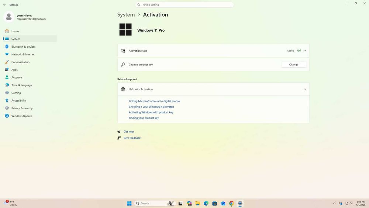The image size is (369, 208).
Task: Click the taskbar Search box
Action: pos(155,203)
